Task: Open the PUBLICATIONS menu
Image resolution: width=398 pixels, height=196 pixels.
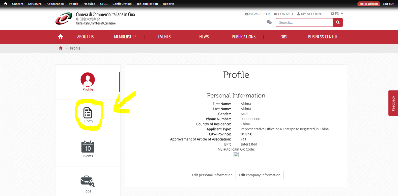Action: (x=244, y=37)
